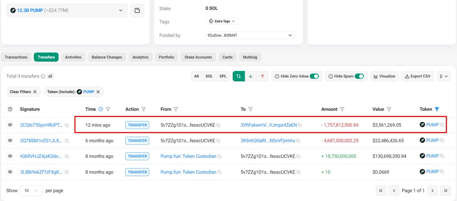Screen dimensions: 457x201
Task: Open the Pump.fun: Token Custodian link
Action: [x=188, y=156]
